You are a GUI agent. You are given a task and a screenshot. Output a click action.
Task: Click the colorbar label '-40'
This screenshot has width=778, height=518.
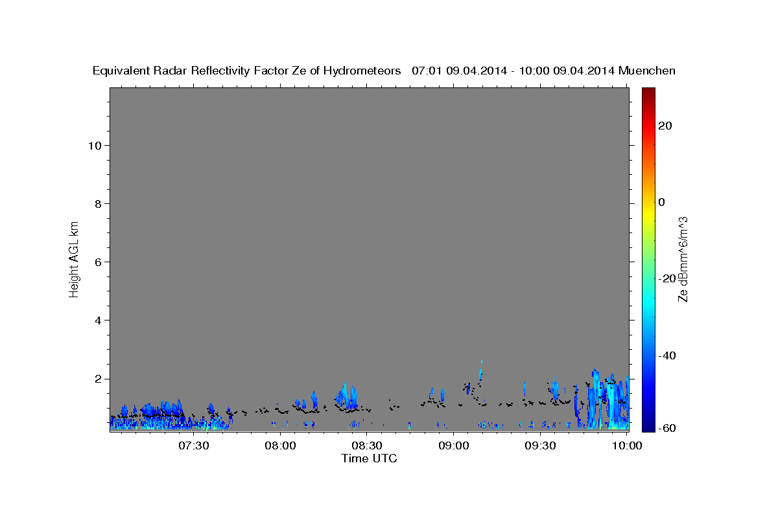[x=667, y=355]
